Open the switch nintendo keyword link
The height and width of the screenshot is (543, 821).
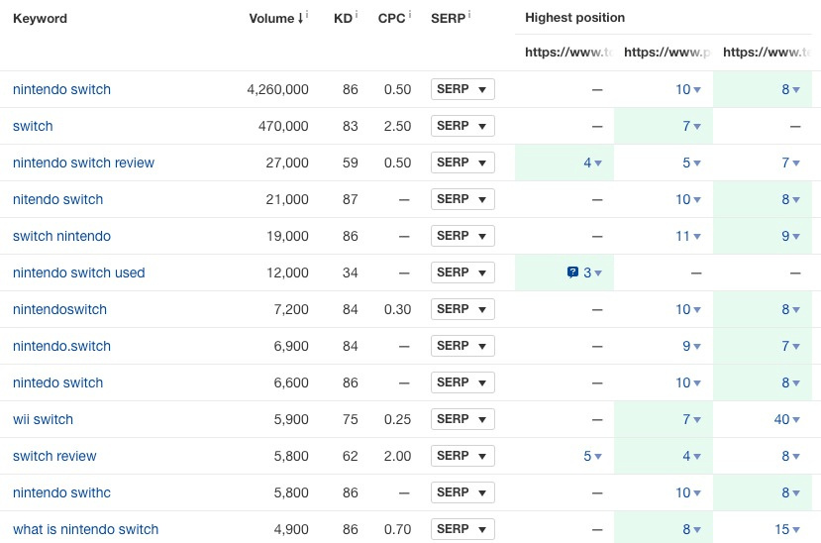point(61,236)
